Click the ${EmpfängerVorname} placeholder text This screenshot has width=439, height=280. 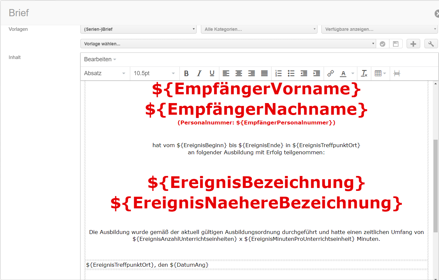[256, 89]
